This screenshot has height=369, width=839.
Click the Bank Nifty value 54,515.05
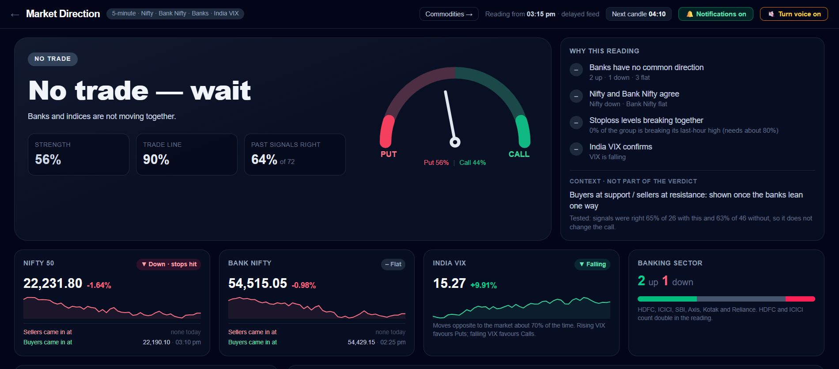click(258, 283)
